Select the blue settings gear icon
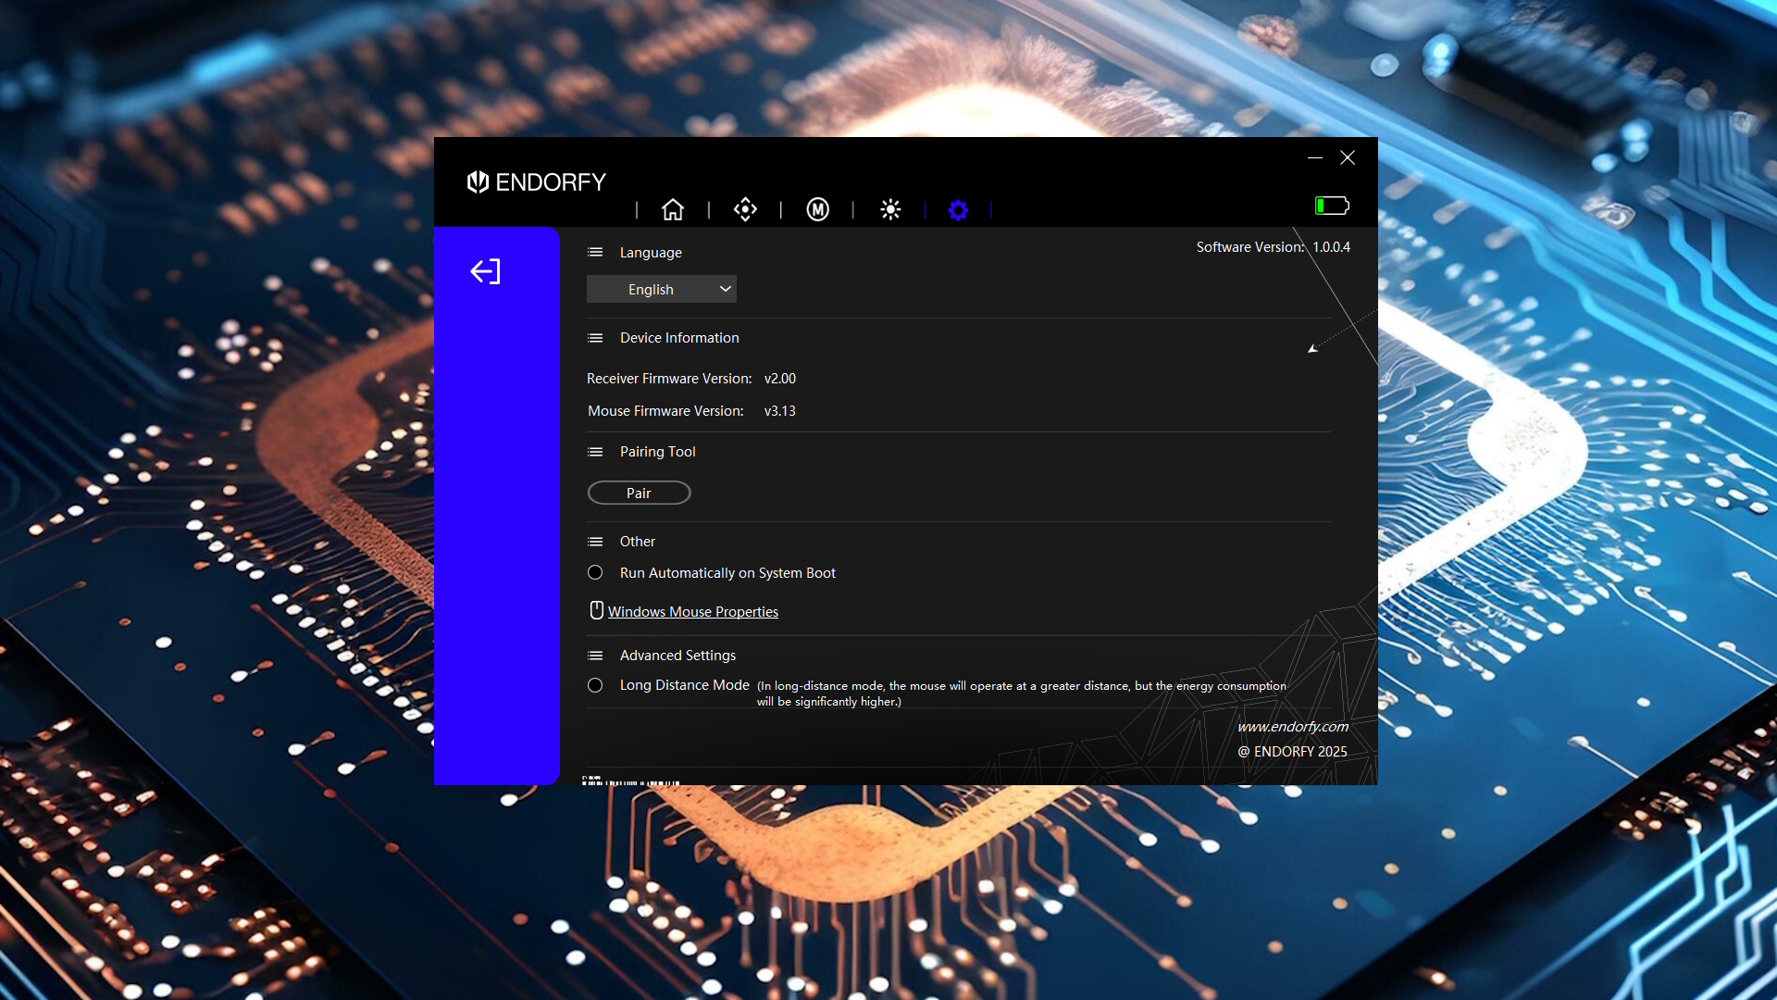Screen dimensions: 1777x1000 pos(958,210)
